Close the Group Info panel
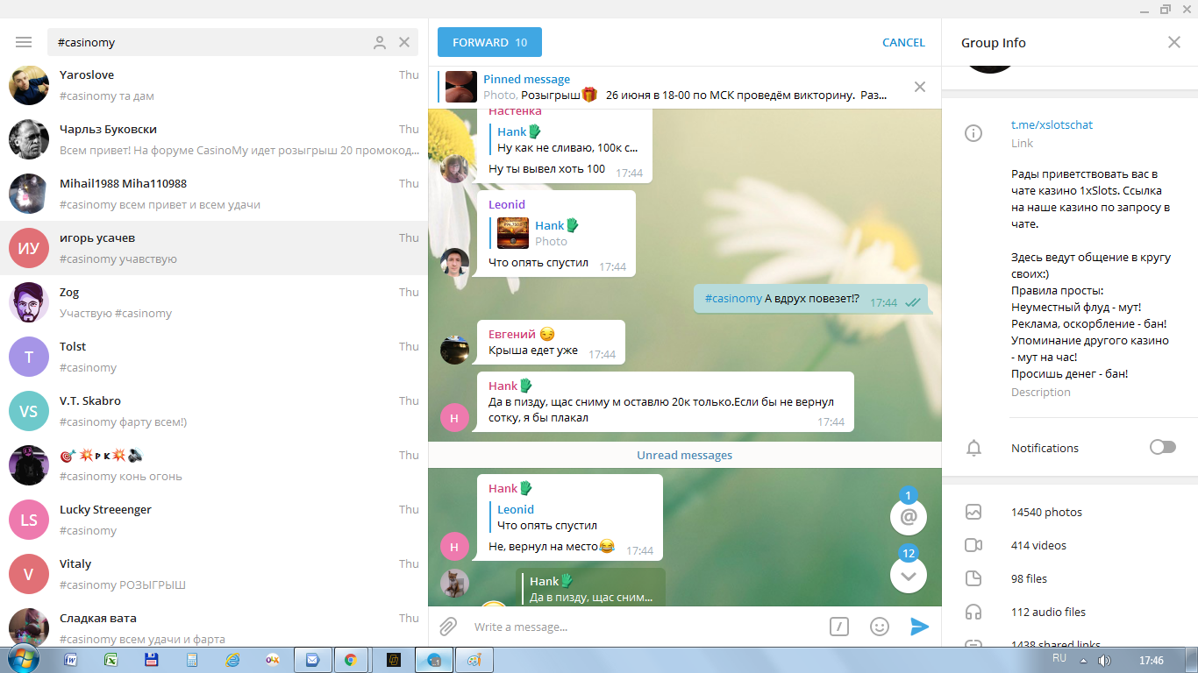The width and height of the screenshot is (1198, 673). coord(1174,42)
